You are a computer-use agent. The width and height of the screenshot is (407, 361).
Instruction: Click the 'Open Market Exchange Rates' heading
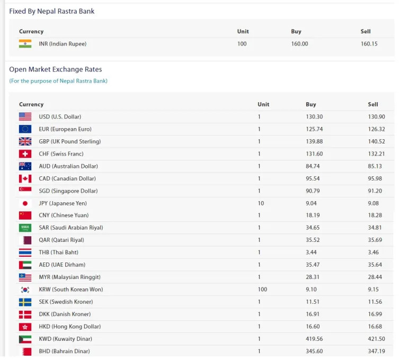tap(55, 69)
